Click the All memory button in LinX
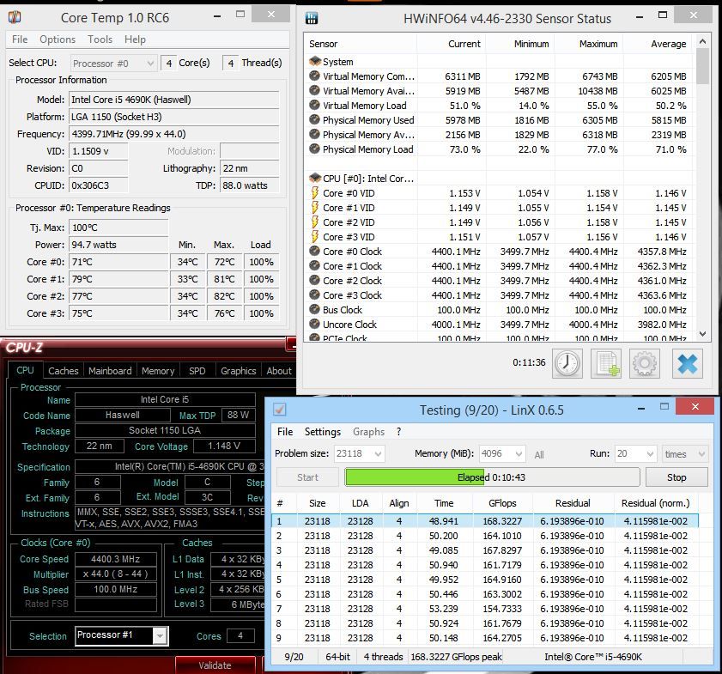The width and height of the screenshot is (722, 674). tap(539, 455)
